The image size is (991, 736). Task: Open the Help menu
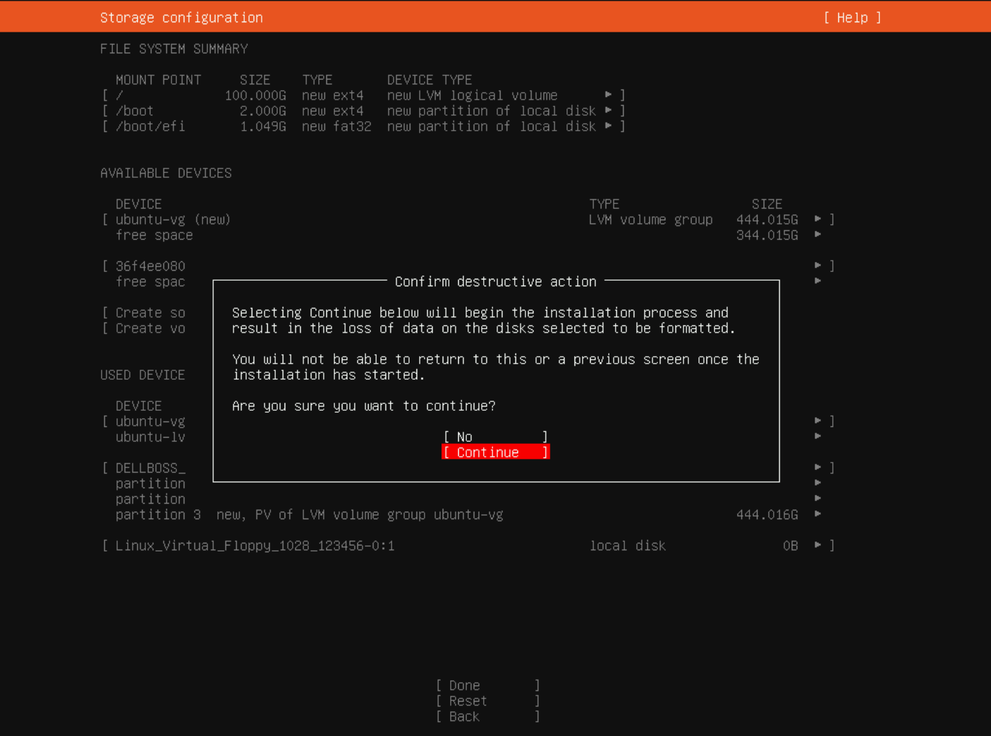(852, 17)
